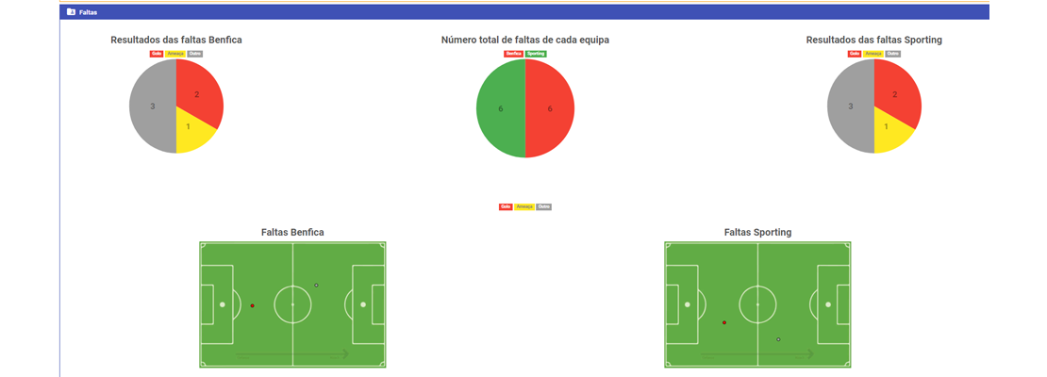1047x377 pixels.
Task: Click the green Sporting half of total pie
Action: tap(501, 108)
